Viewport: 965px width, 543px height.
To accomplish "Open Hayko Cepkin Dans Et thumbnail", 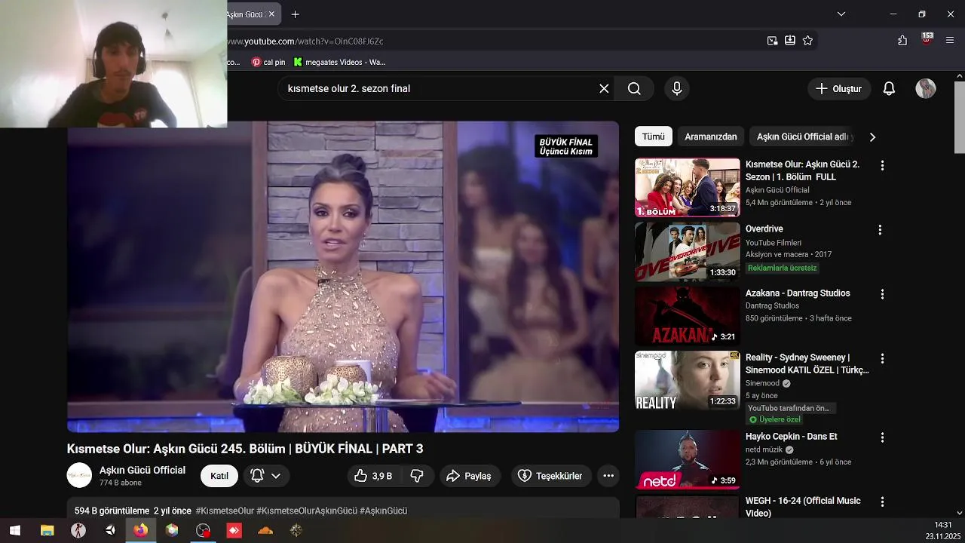I will (688, 459).
